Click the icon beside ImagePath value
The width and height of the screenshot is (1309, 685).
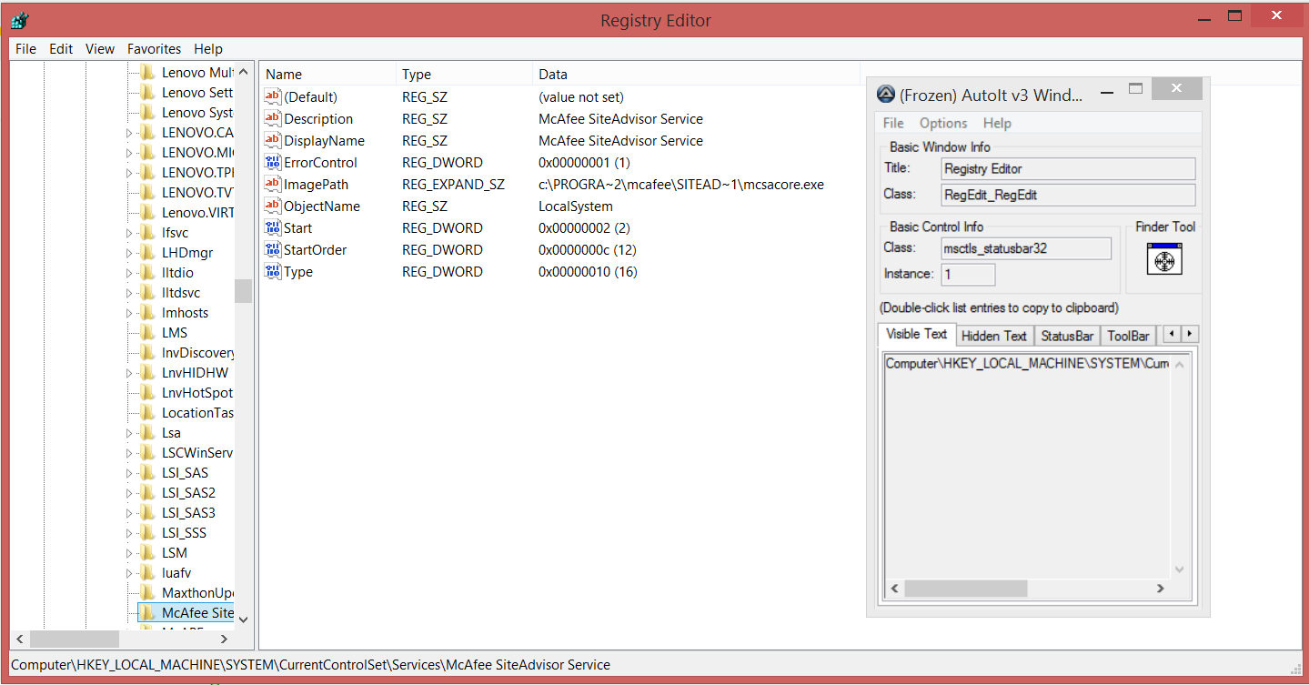click(273, 184)
